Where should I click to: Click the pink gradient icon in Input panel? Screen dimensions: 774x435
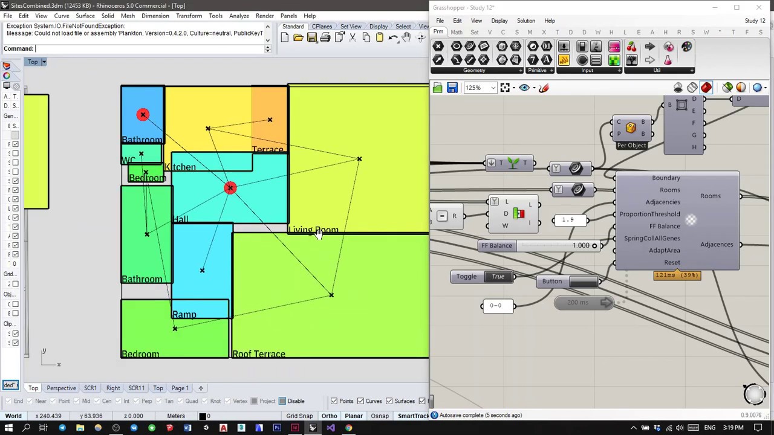pyautogui.click(x=614, y=47)
